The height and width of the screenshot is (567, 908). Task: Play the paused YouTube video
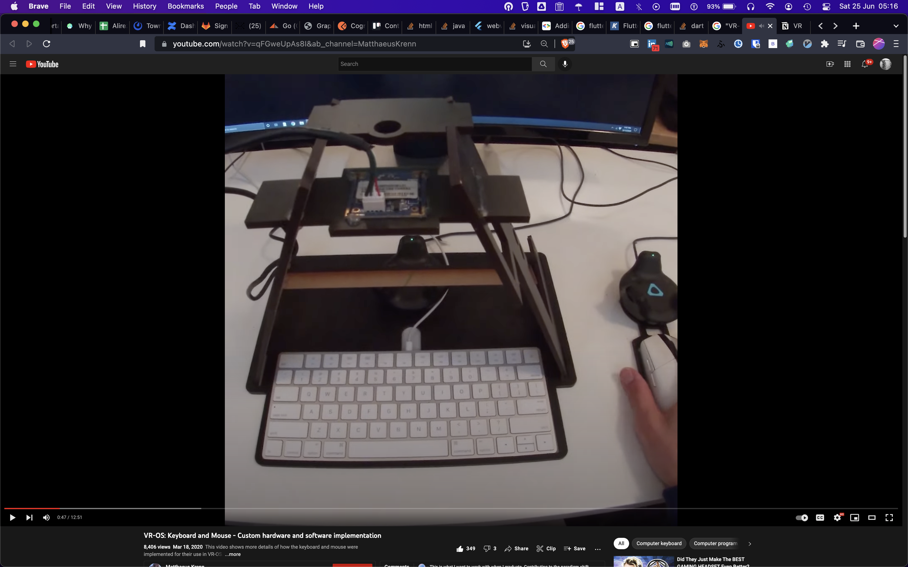(12, 518)
